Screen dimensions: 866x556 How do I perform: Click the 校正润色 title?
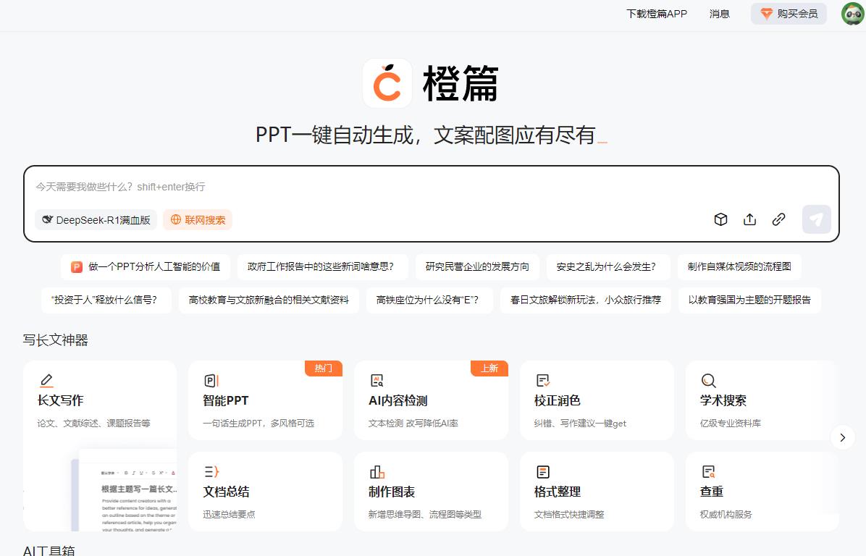click(x=558, y=401)
